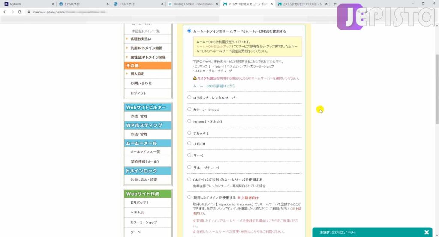Bookmark page with star icon
The image size is (439, 237).
366,12
